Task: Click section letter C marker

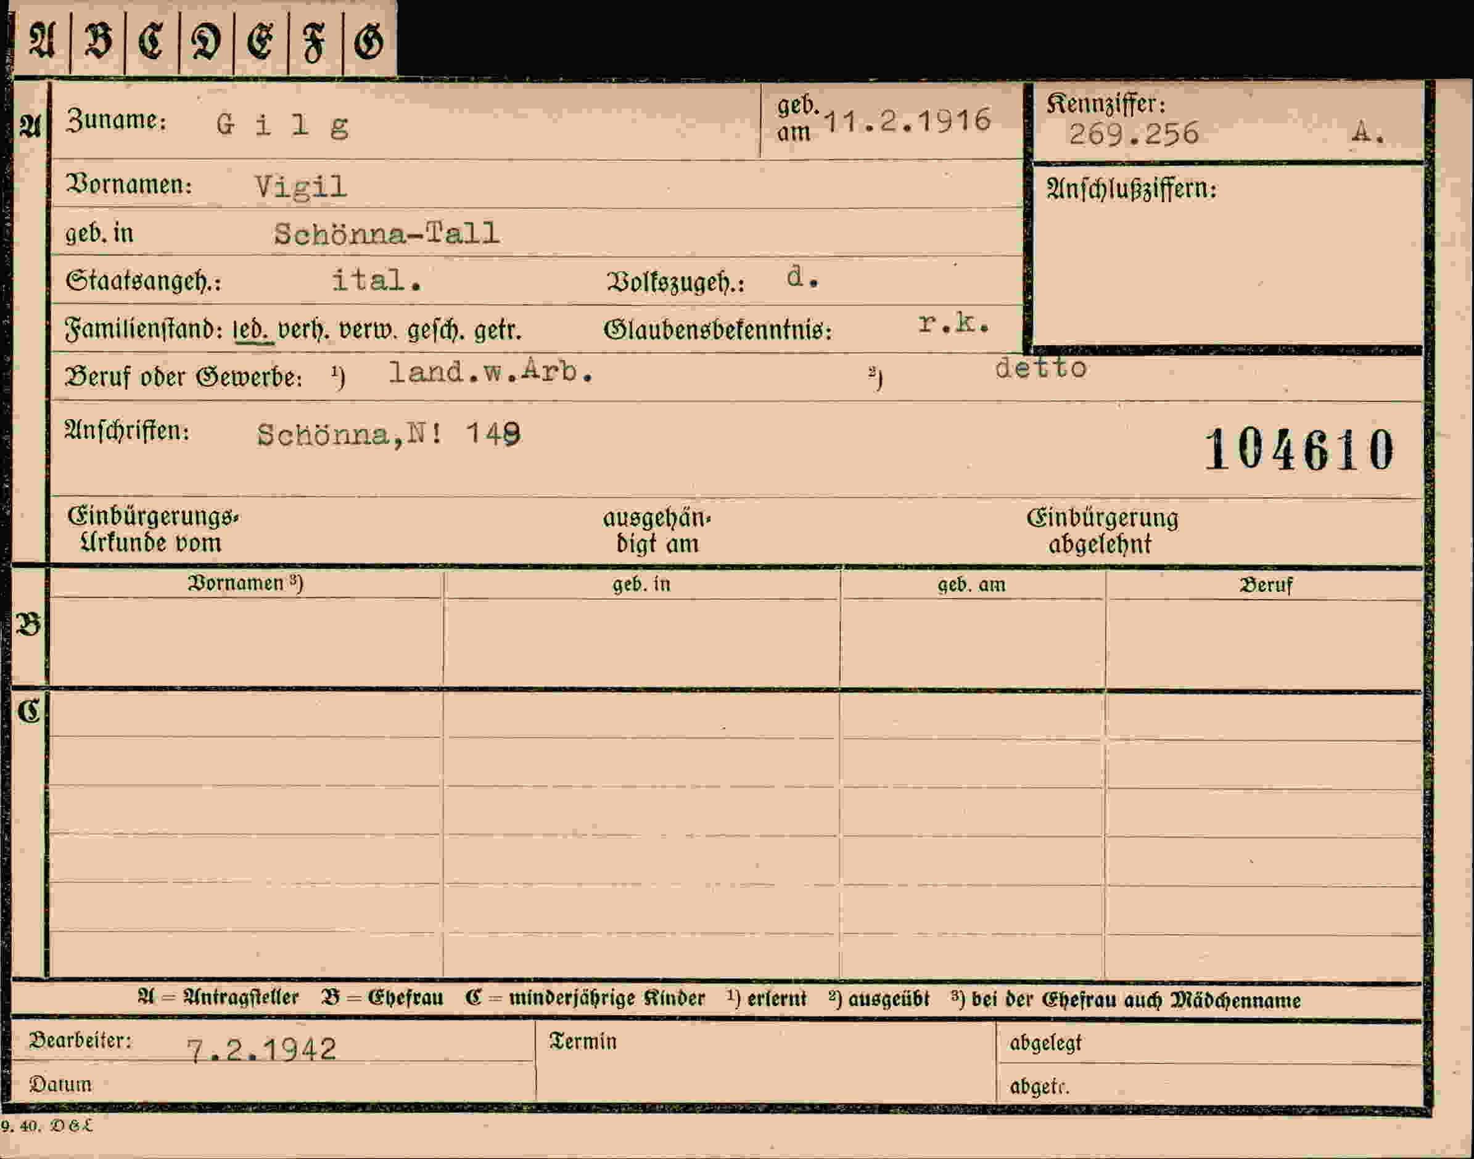Action: click(x=29, y=712)
